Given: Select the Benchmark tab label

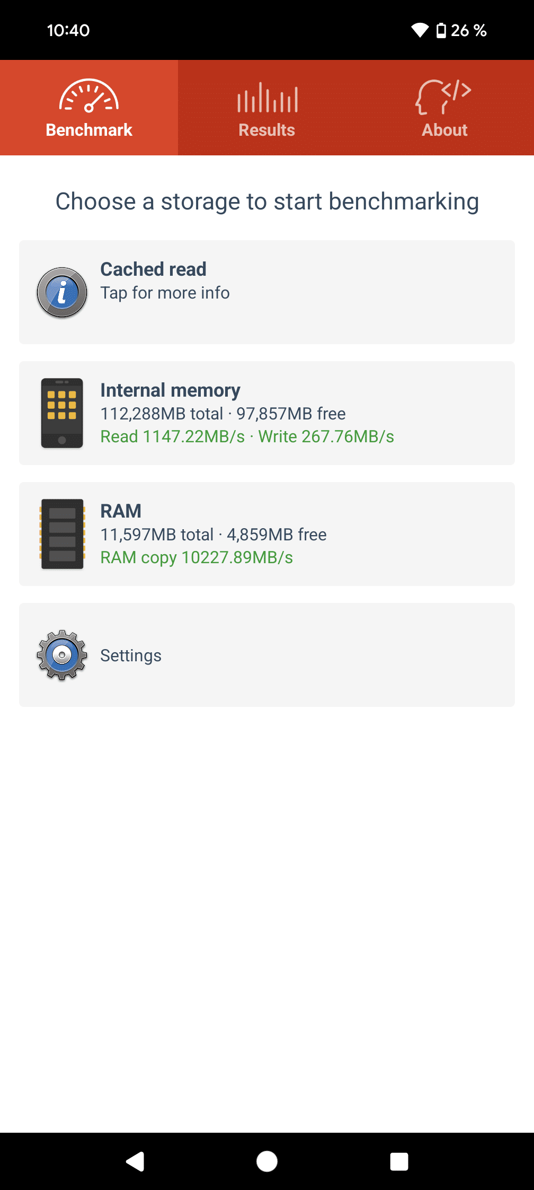Looking at the screenshot, I should pos(89,130).
